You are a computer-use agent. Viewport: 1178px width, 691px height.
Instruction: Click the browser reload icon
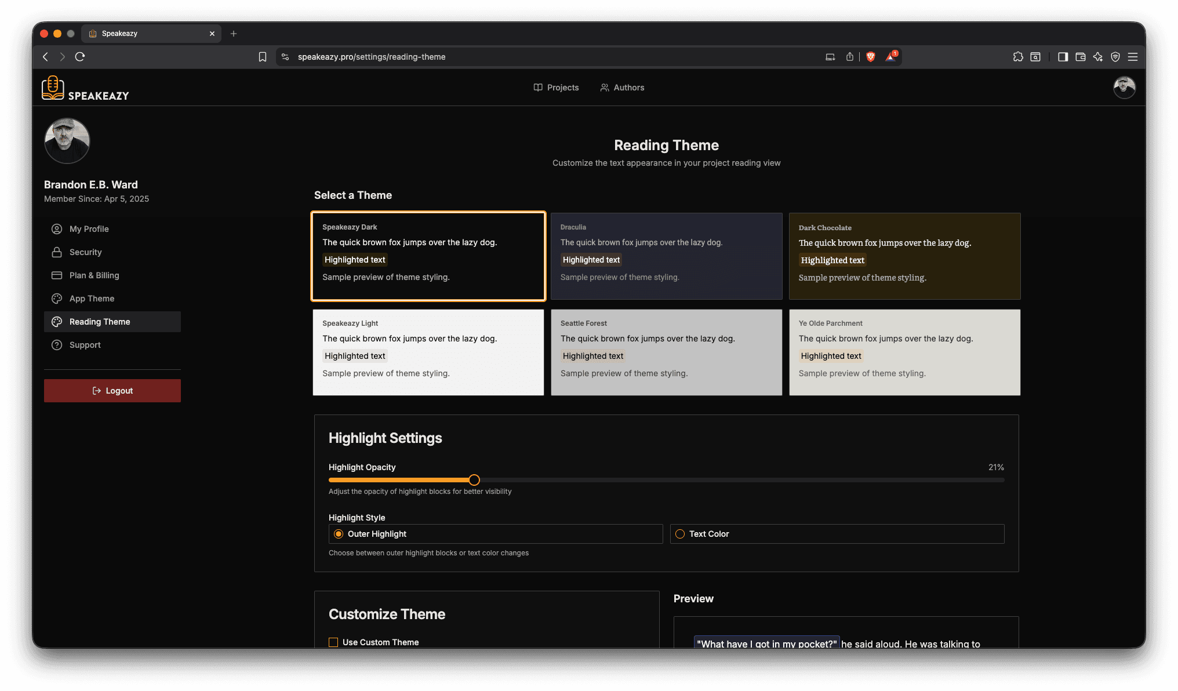point(80,57)
